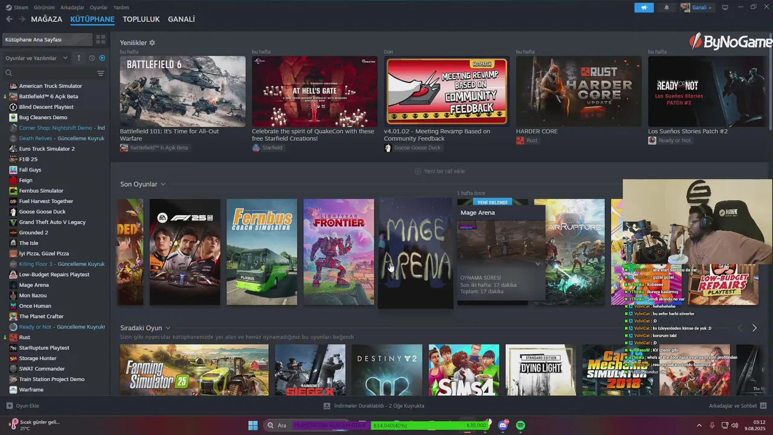Open the Görünüm menu
The height and width of the screenshot is (435, 773).
(x=44, y=7)
